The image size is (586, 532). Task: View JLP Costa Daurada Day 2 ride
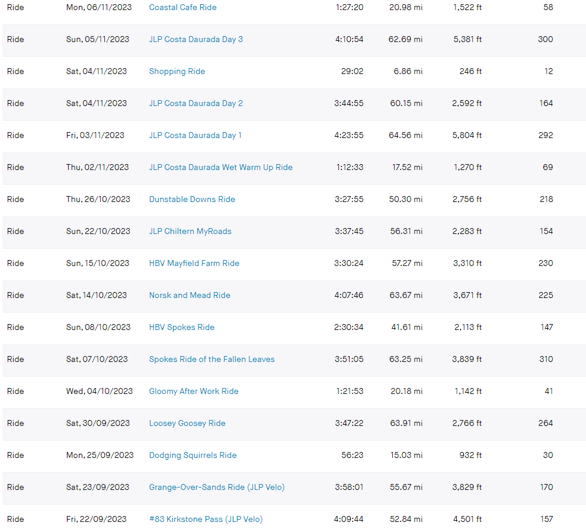pos(196,104)
